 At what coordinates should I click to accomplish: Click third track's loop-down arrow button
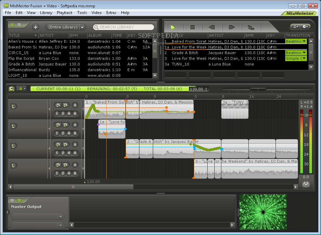click(66, 145)
